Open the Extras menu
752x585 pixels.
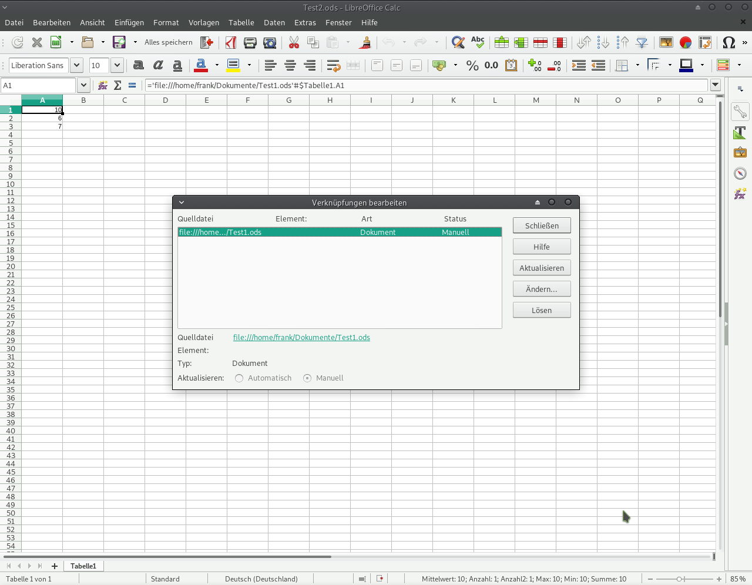(x=305, y=22)
